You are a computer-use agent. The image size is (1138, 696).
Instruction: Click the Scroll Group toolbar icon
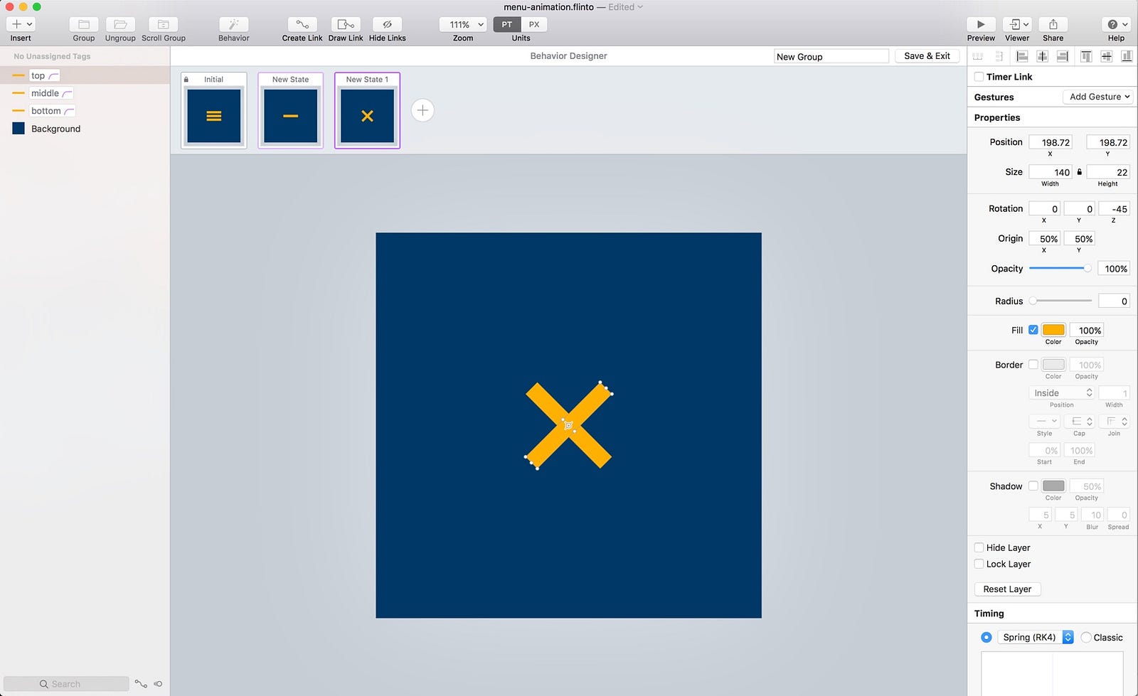164,24
